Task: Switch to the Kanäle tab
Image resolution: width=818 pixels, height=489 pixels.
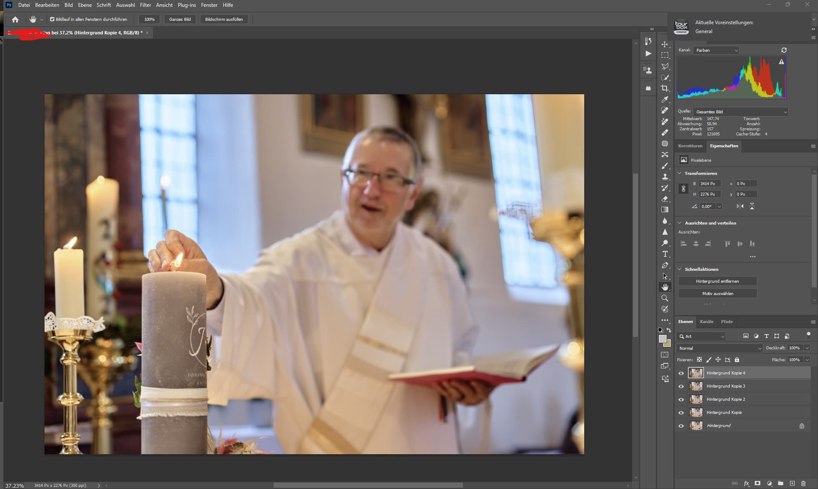Action: [706, 321]
